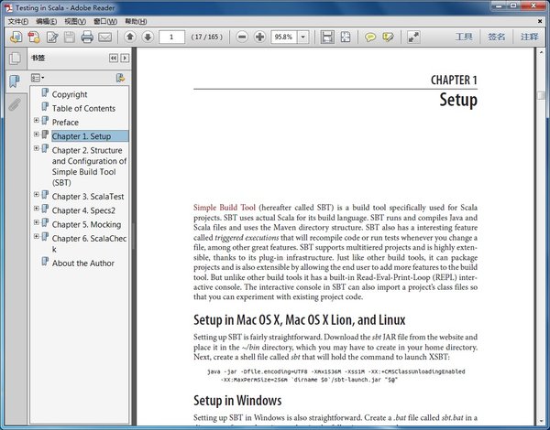The image size is (550, 430).
Task: Open the zoom level dropdown arrow
Action: tap(303, 37)
